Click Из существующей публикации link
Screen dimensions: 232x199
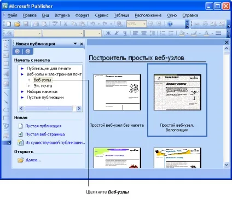pos(55,143)
